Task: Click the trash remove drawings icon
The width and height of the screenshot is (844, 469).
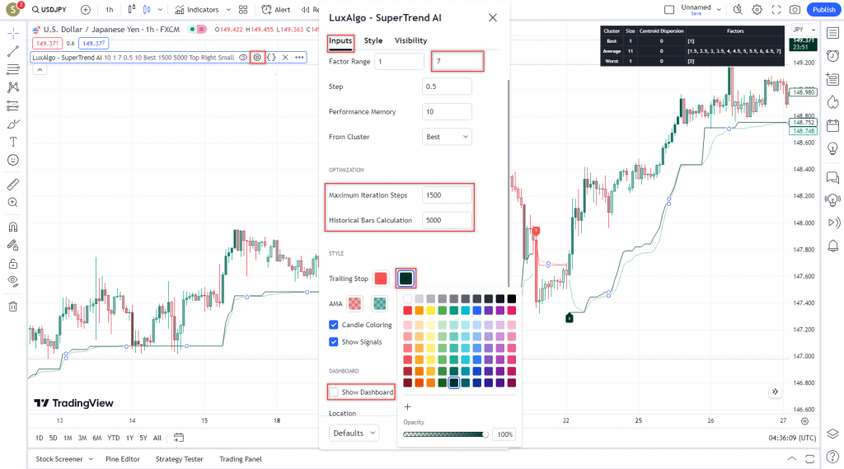Action: pos(13,307)
